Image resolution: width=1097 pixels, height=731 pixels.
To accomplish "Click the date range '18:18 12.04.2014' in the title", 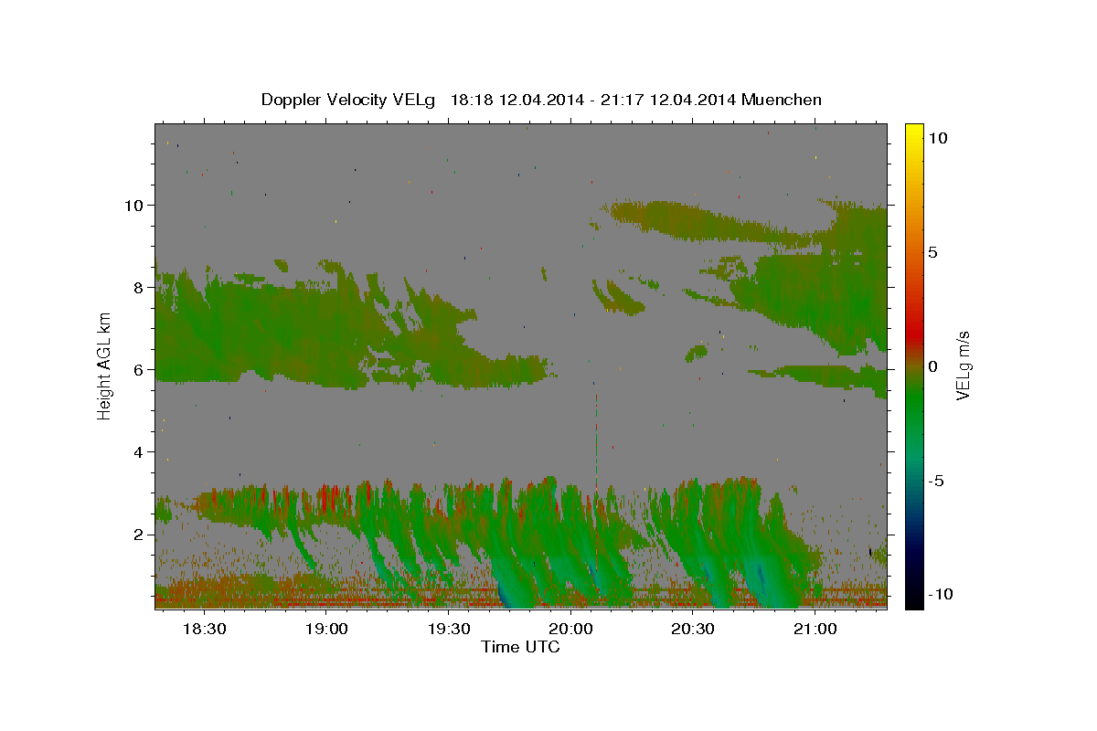I will pyautogui.click(x=519, y=100).
